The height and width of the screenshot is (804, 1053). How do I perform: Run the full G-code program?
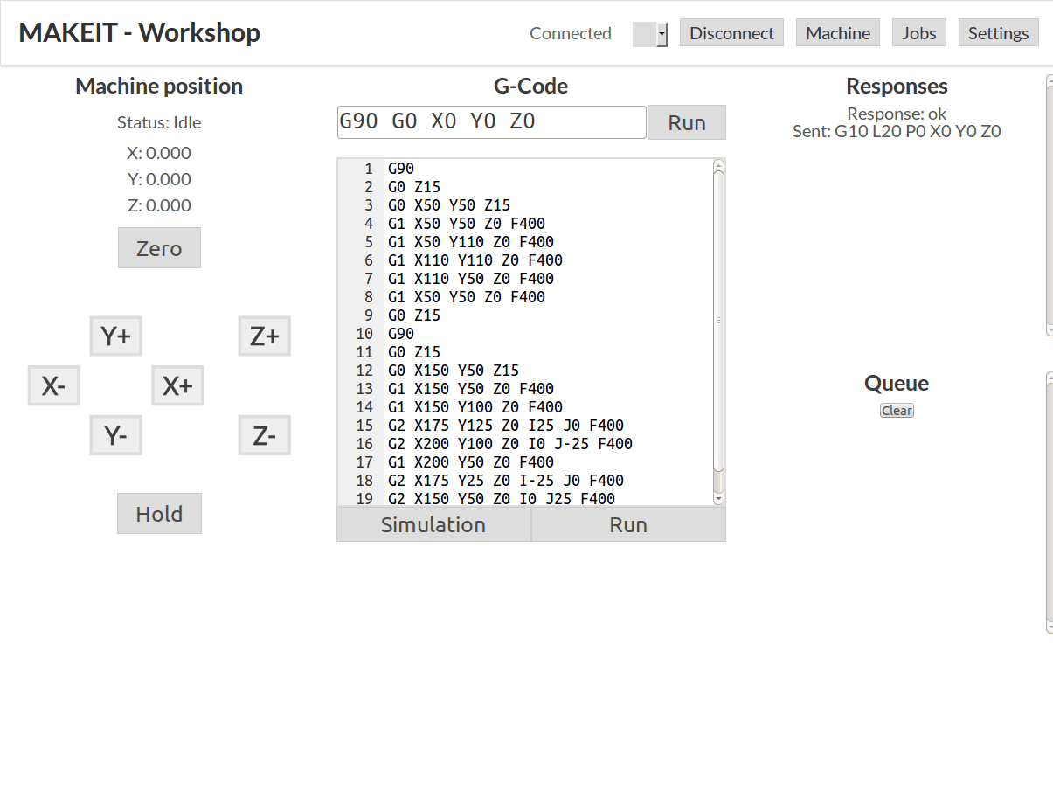coord(628,523)
